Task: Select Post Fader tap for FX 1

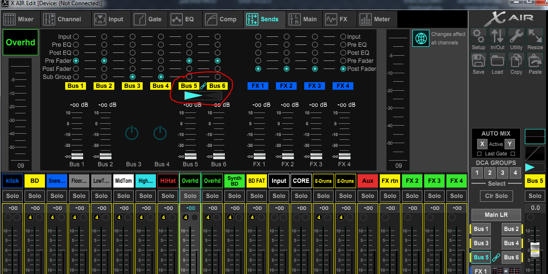Action: (x=258, y=69)
